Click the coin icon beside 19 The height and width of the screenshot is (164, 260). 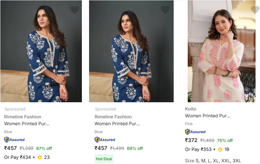[220, 150]
